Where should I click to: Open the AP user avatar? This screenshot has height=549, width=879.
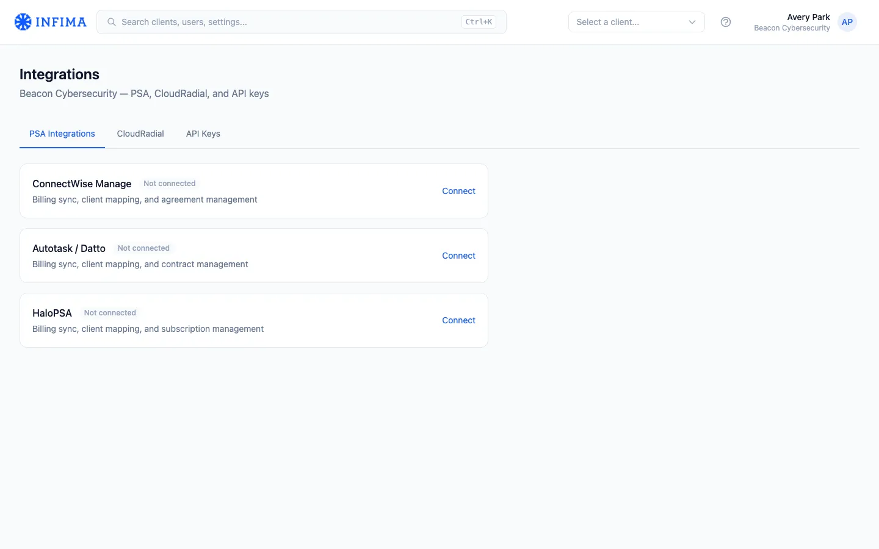coord(847,22)
